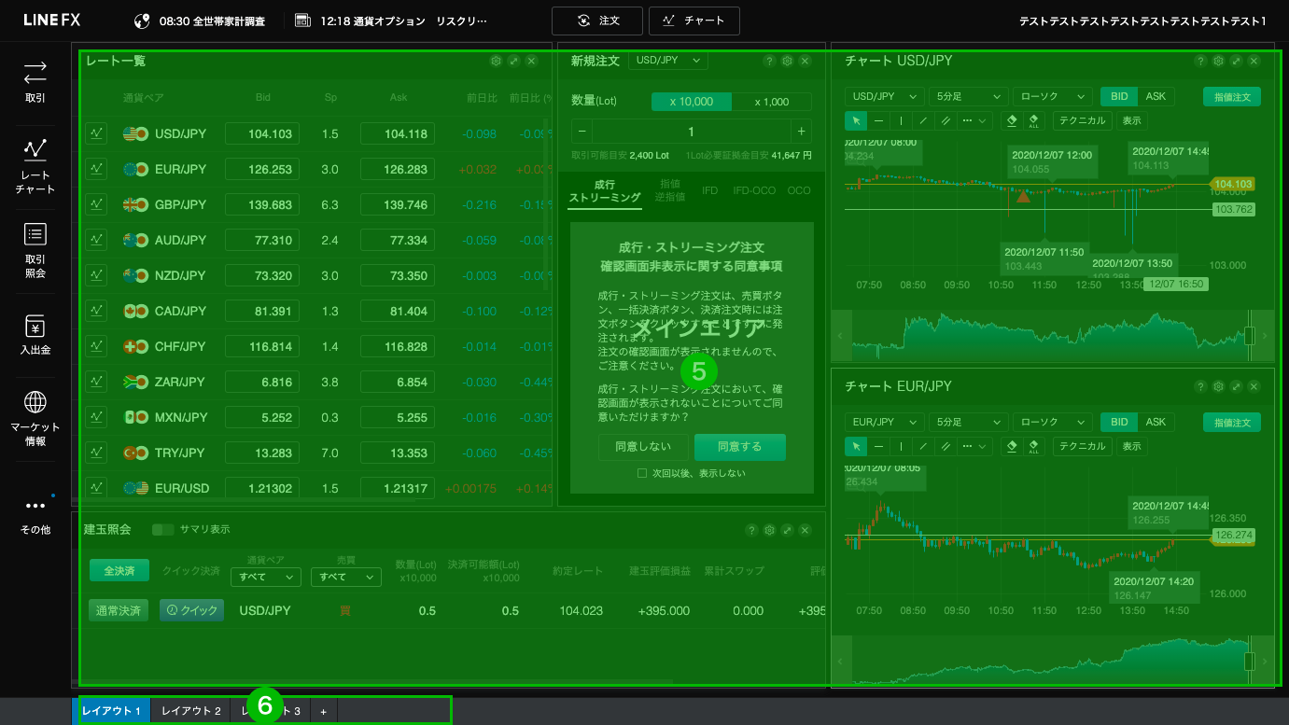The width and height of the screenshot is (1289, 725).
Task: Open the ローソク chart type dropdown in EUR/JPY chart
Action: 1052,422
